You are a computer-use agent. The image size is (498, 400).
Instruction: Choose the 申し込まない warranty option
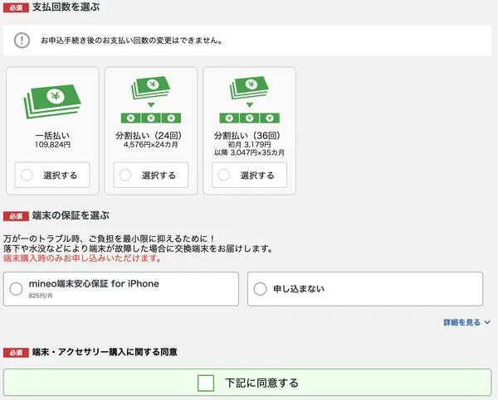(x=261, y=289)
